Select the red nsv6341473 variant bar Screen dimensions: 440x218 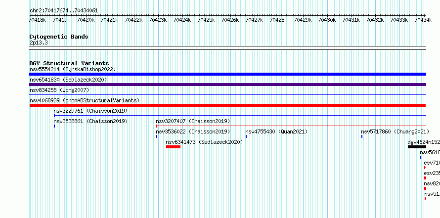tap(173, 147)
